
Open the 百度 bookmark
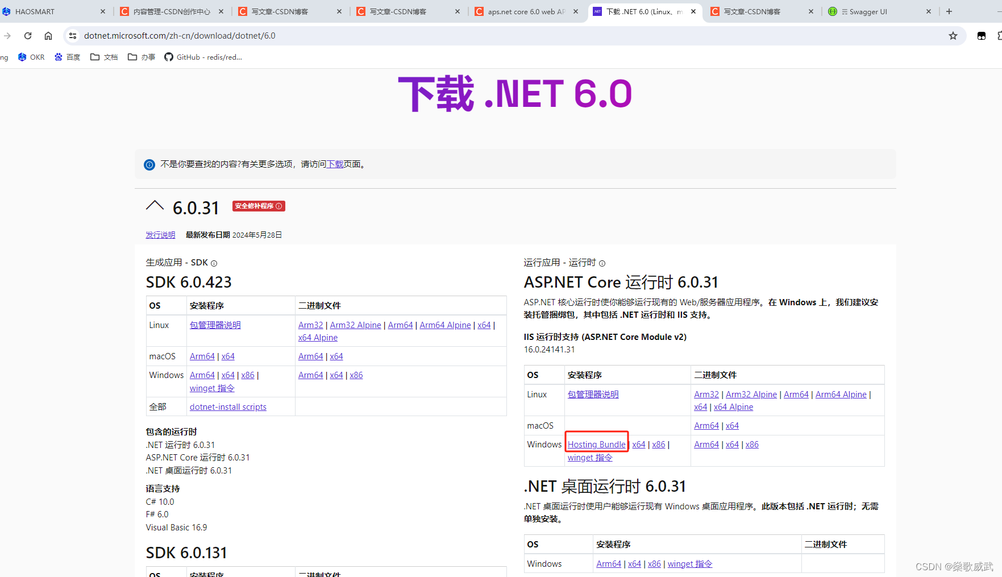tap(68, 57)
